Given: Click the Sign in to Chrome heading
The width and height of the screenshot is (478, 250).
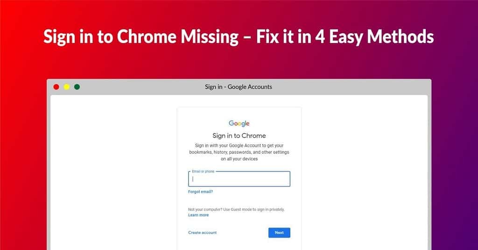Looking at the screenshot, I should tap(239, 136).
